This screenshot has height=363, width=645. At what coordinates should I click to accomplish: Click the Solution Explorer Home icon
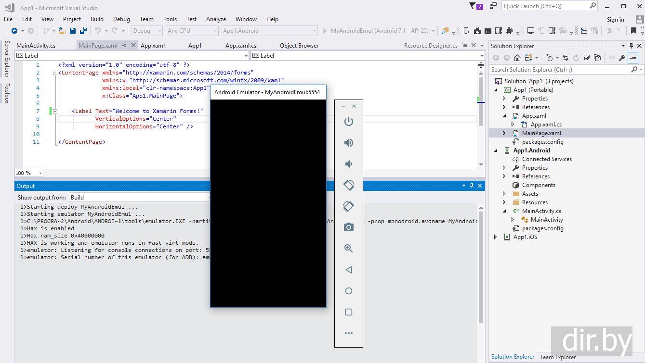pos(517,58)
